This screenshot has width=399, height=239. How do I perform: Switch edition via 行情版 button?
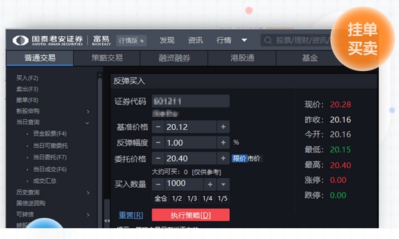(x=131, y=40)
